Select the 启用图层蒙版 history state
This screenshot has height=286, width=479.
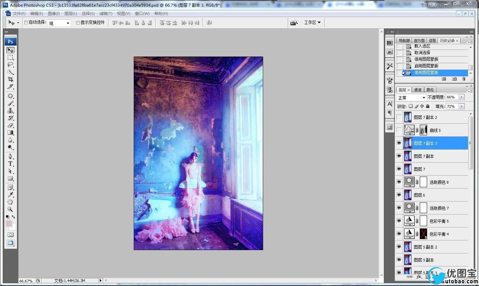pyautogui.click(x=435, y=66)
